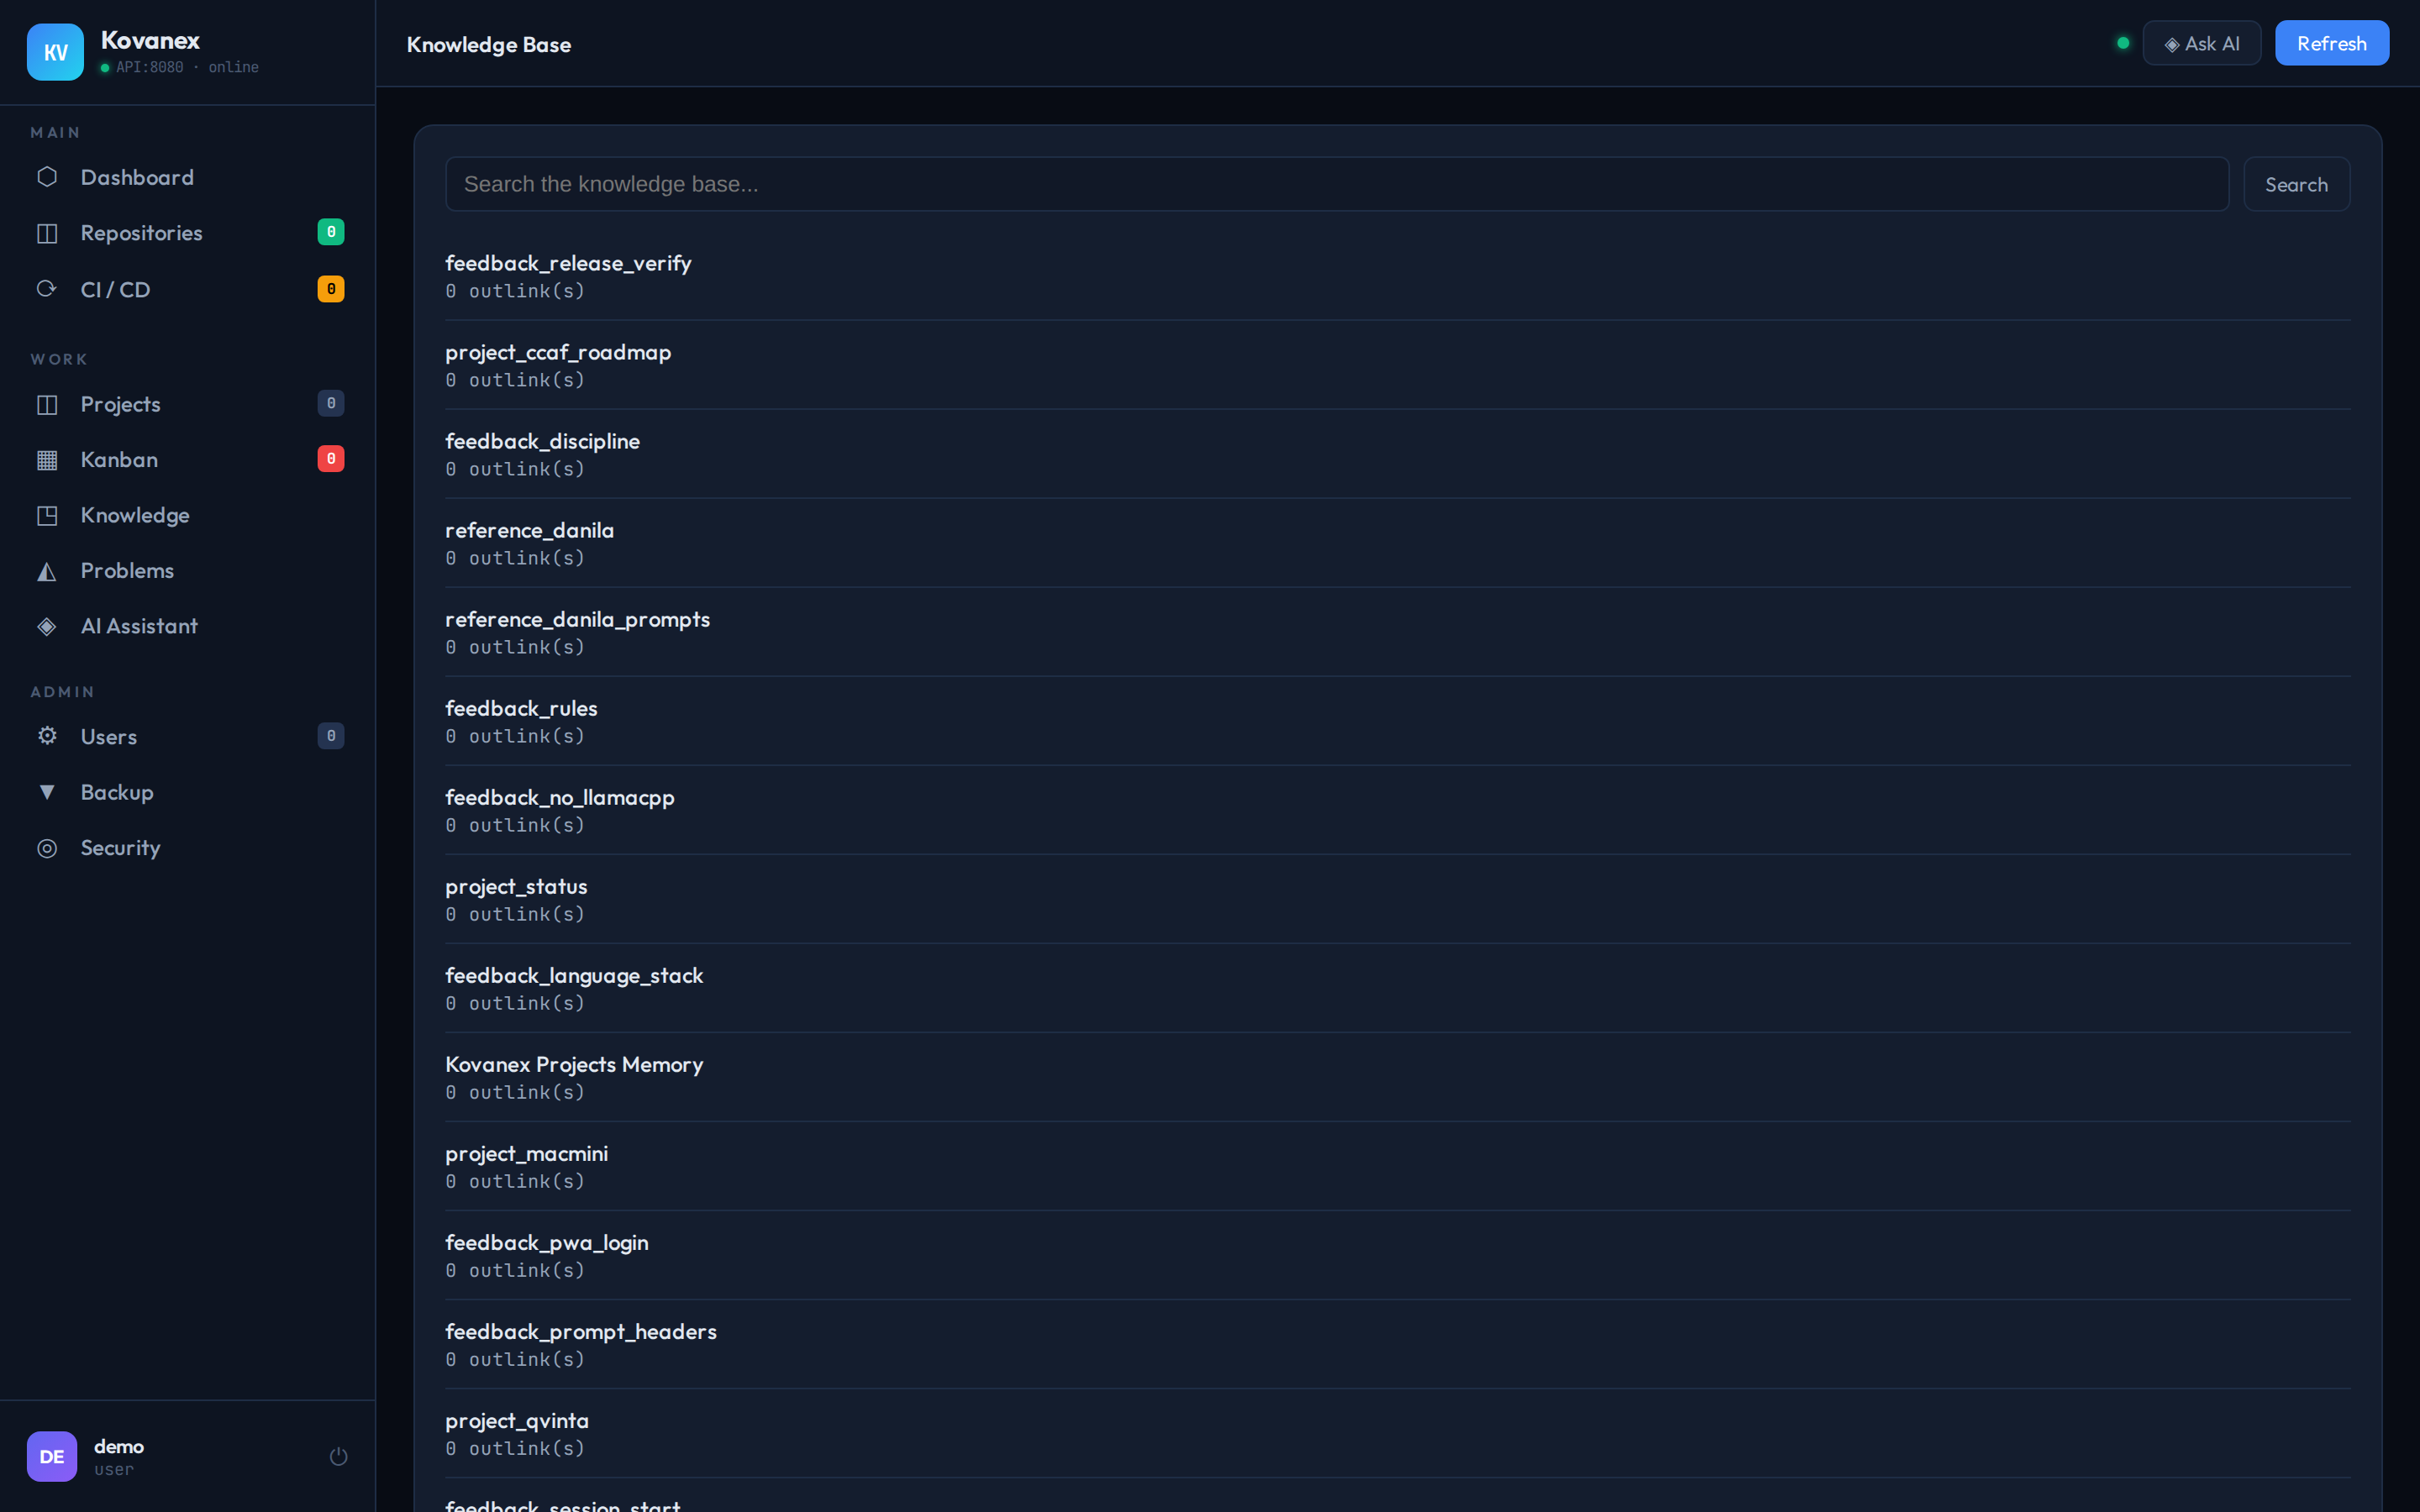Open the project_qvinta entry
This screenshot has height=1512, width=2420.
(x=1398, y=1433)
